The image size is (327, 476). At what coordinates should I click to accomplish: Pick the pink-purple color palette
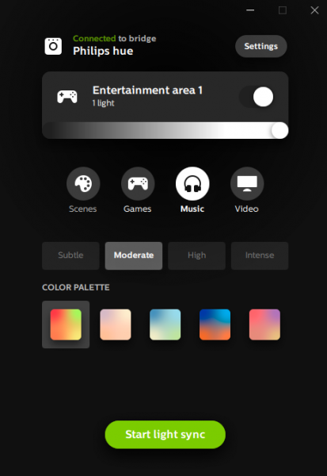tap(264, 324)
